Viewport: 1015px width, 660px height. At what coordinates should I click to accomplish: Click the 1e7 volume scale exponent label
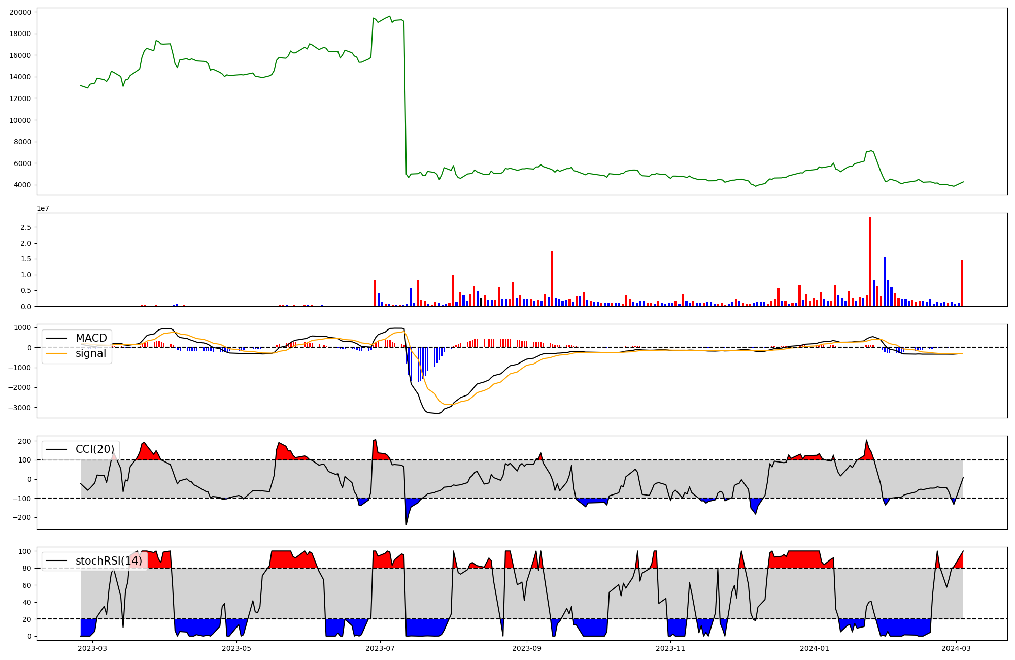tap(43, 208)
